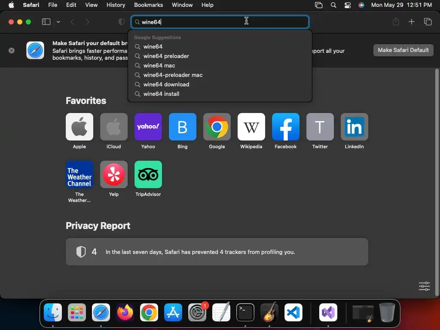Open Trash from the Dock

pos(387,312)
